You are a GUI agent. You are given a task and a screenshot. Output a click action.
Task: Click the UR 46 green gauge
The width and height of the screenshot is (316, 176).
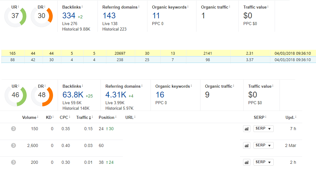pos(16,95)
